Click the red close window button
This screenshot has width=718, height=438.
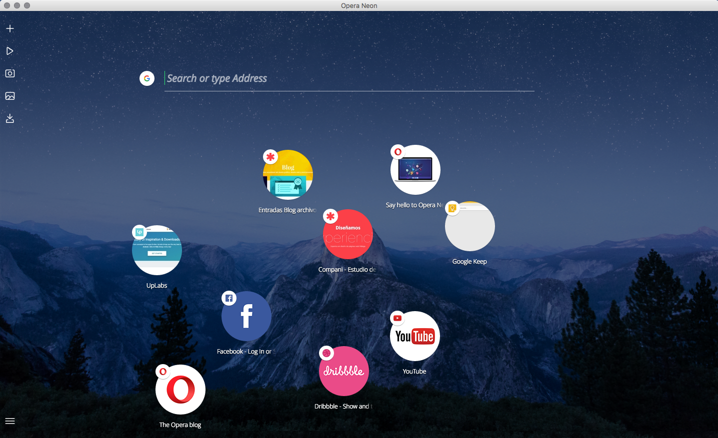(x=7, y=5)
